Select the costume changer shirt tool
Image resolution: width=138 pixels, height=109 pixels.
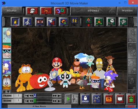pyautogui.click(x=52, y=22)
